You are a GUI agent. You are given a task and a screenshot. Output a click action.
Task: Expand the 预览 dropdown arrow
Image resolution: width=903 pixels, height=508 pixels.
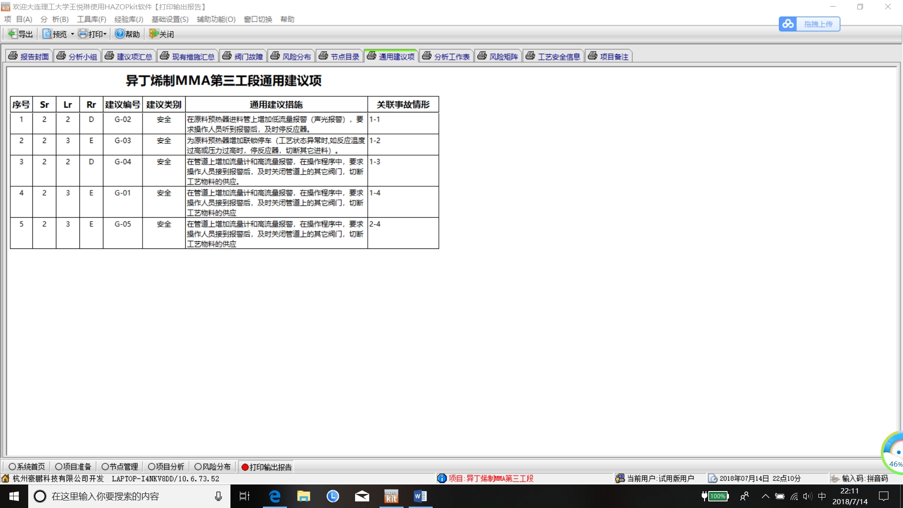[x=72, y=34]
